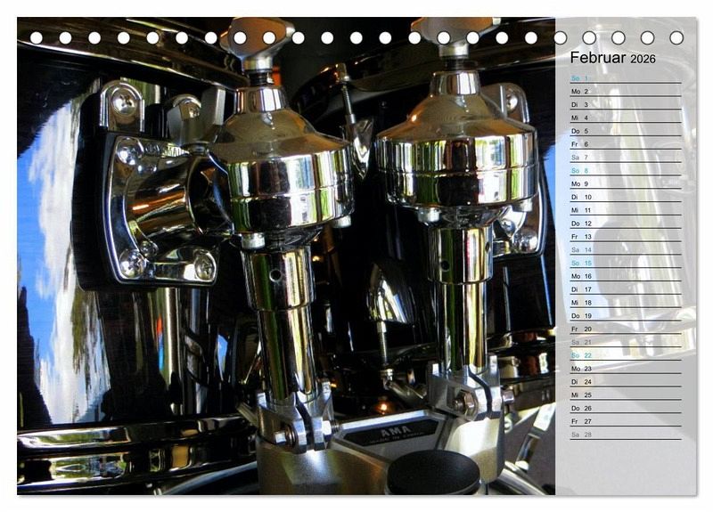Screen dimensions: 713x512
Task: Click the Do 5 date row
Action: pos(580,131)
